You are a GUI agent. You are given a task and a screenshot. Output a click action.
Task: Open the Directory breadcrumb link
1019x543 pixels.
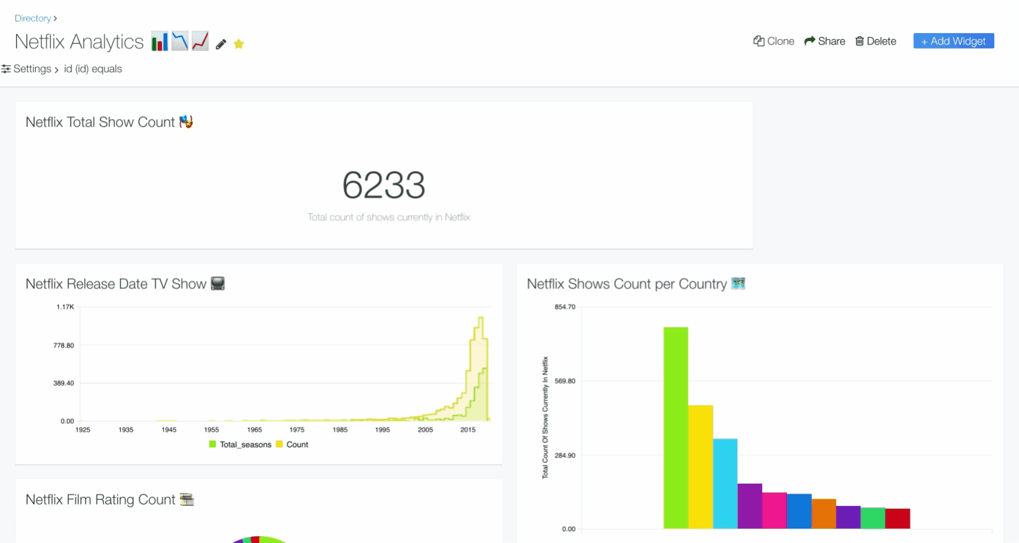pyautogui.click(x=33, y=18)
